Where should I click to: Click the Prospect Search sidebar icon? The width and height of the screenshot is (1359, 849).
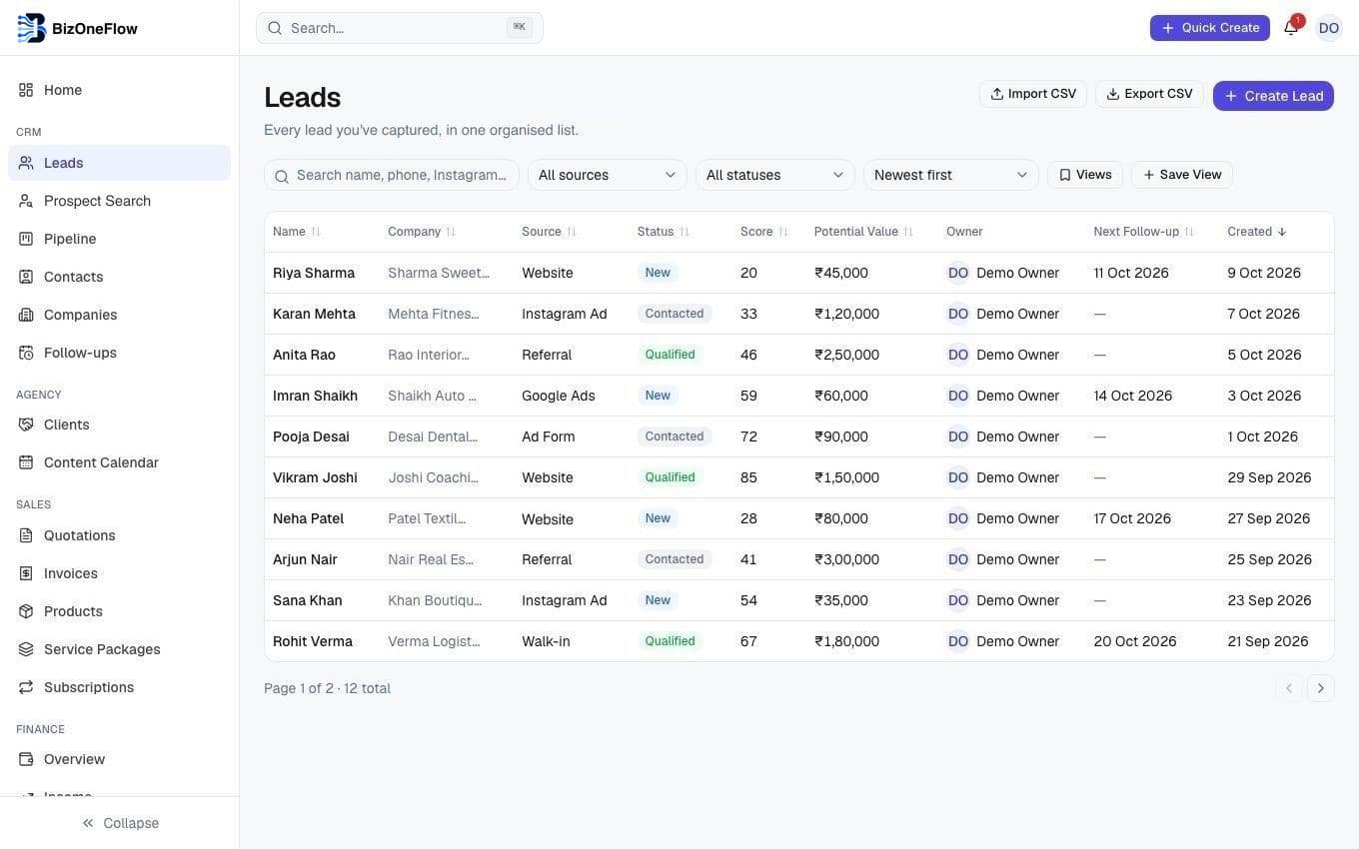pyautogui.click(x=26, y=201)
